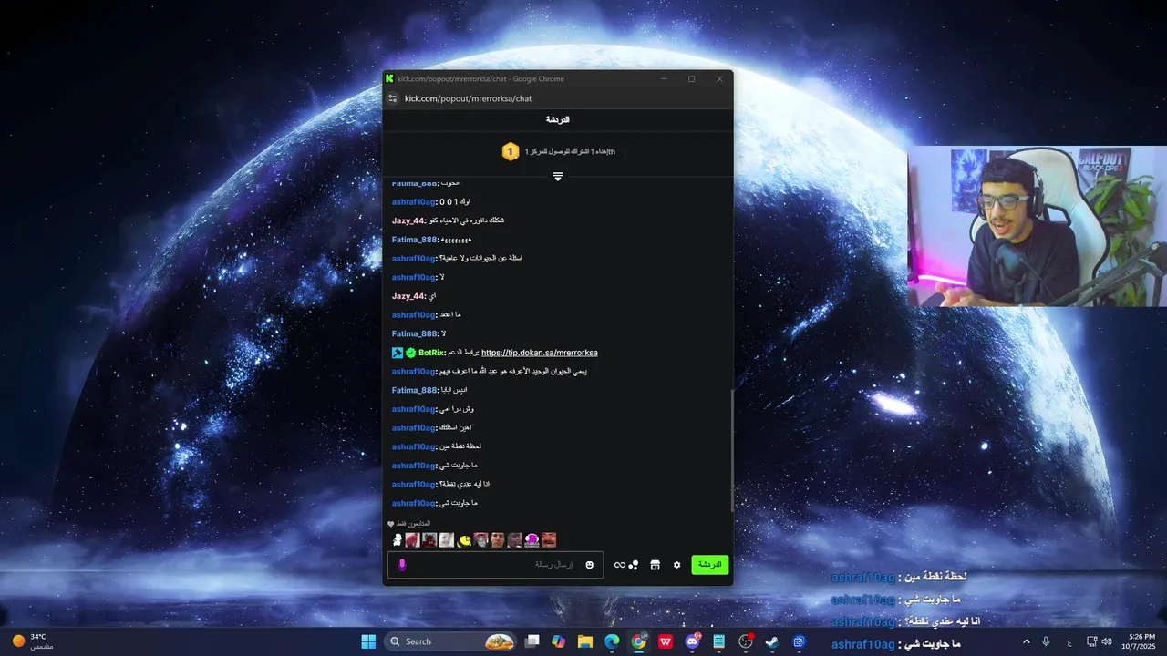Open the channel shop storefront icon
Viewport: 1167px width, 656px height.
click(655, 565)
